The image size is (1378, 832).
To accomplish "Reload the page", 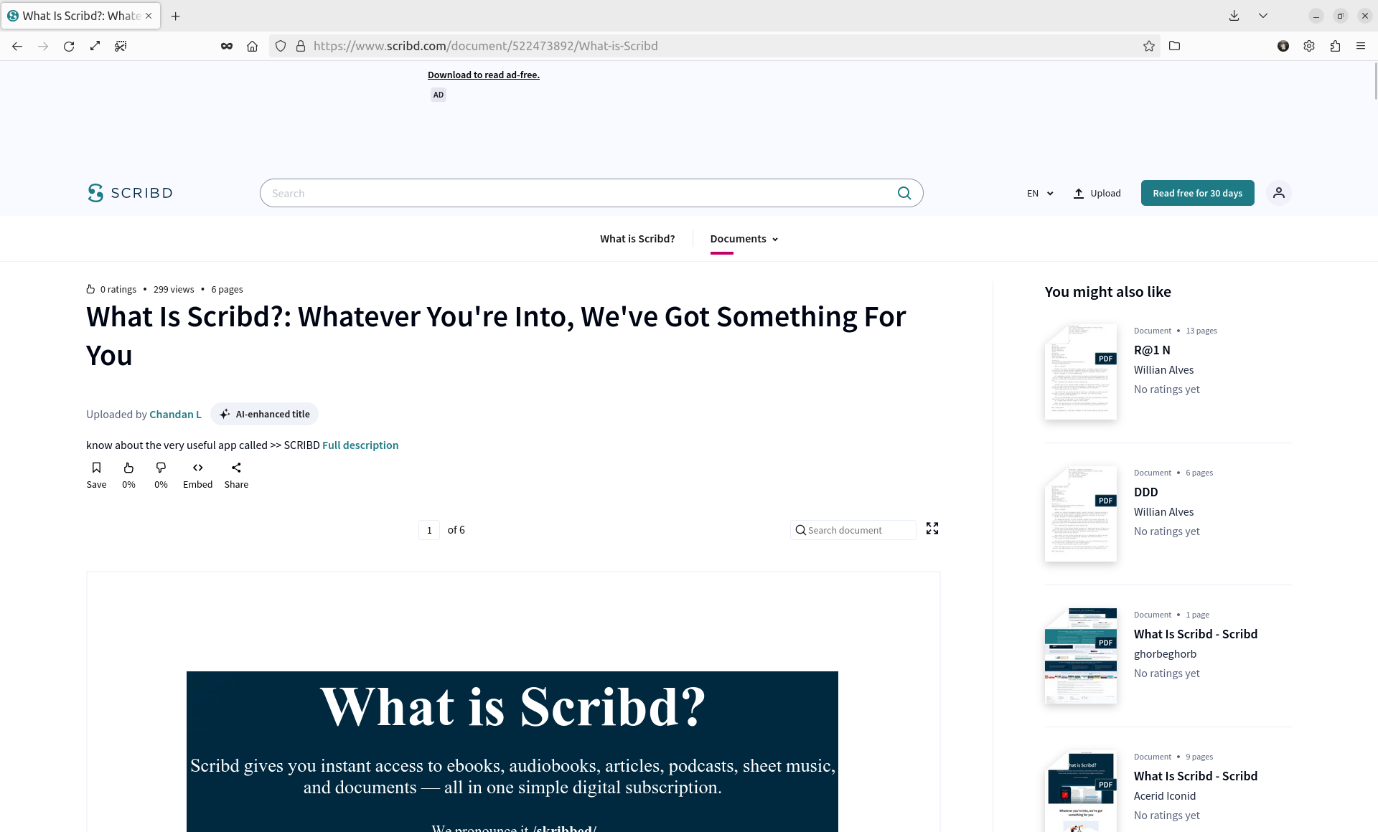I will (69, 46).
